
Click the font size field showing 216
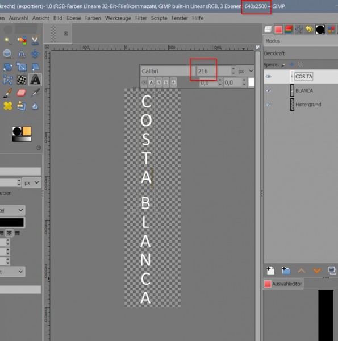[214, 71]
